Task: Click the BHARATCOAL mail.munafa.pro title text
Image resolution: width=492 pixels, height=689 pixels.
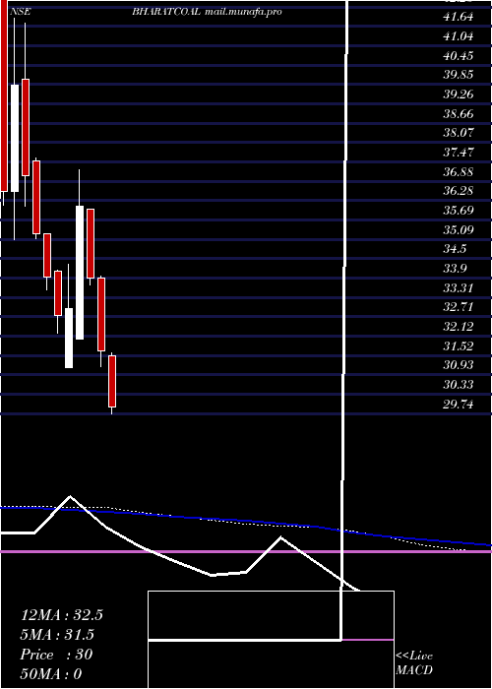Action: point(207,12)
